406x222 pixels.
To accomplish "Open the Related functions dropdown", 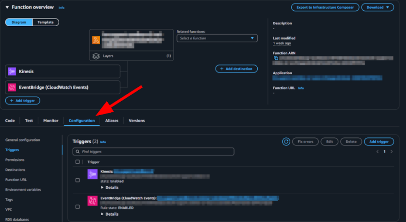I will tap(217, 38).
